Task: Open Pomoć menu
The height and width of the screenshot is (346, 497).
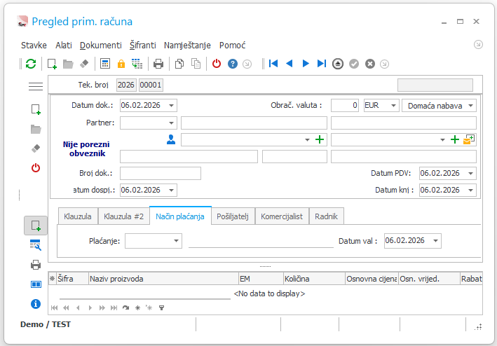Action: 232,46
